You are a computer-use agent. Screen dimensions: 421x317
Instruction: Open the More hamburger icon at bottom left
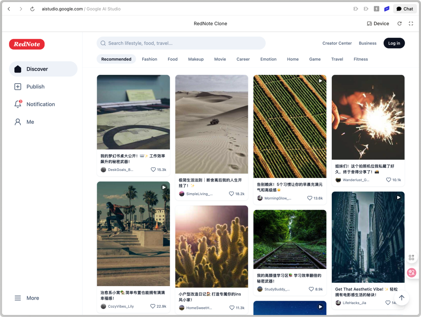18,298
